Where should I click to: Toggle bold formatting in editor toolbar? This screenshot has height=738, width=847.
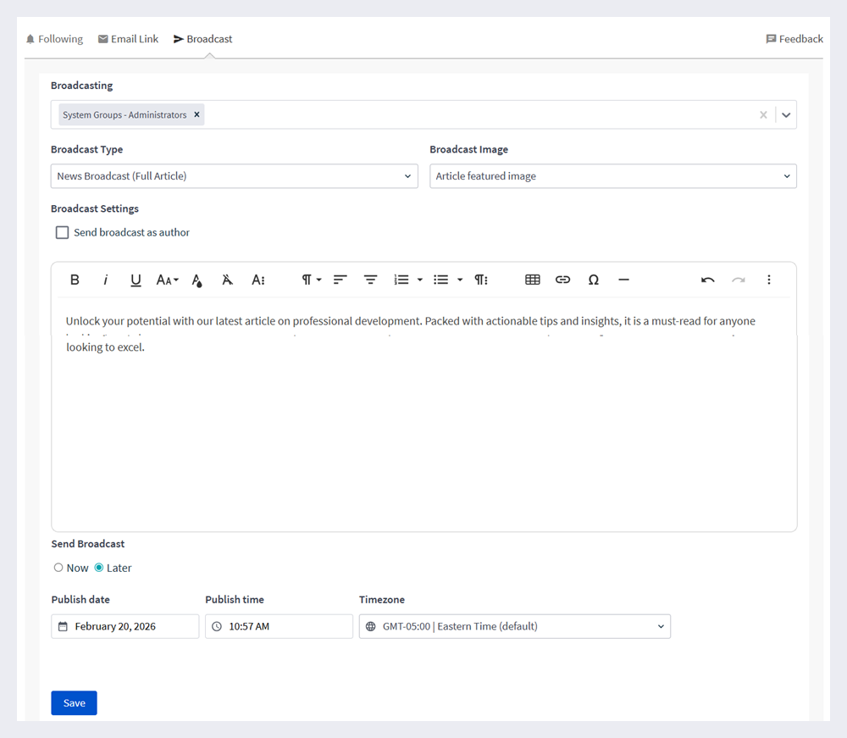click(x=75, y=280)
